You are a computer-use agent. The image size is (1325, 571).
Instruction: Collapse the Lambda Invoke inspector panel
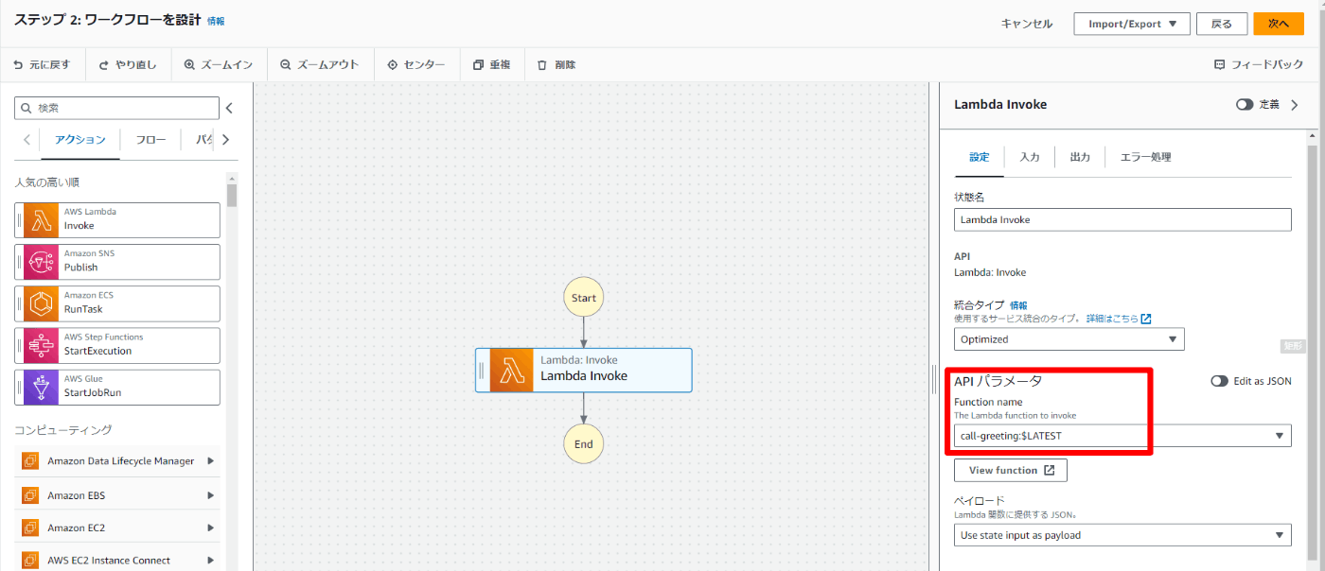(x=1295, y=105)
